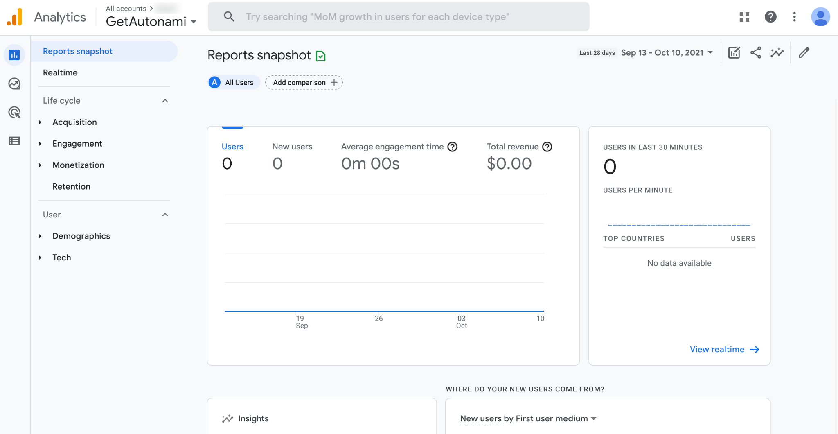The image size is (838, 434).
Task: Open the Retention report
Action: point(72,186)
